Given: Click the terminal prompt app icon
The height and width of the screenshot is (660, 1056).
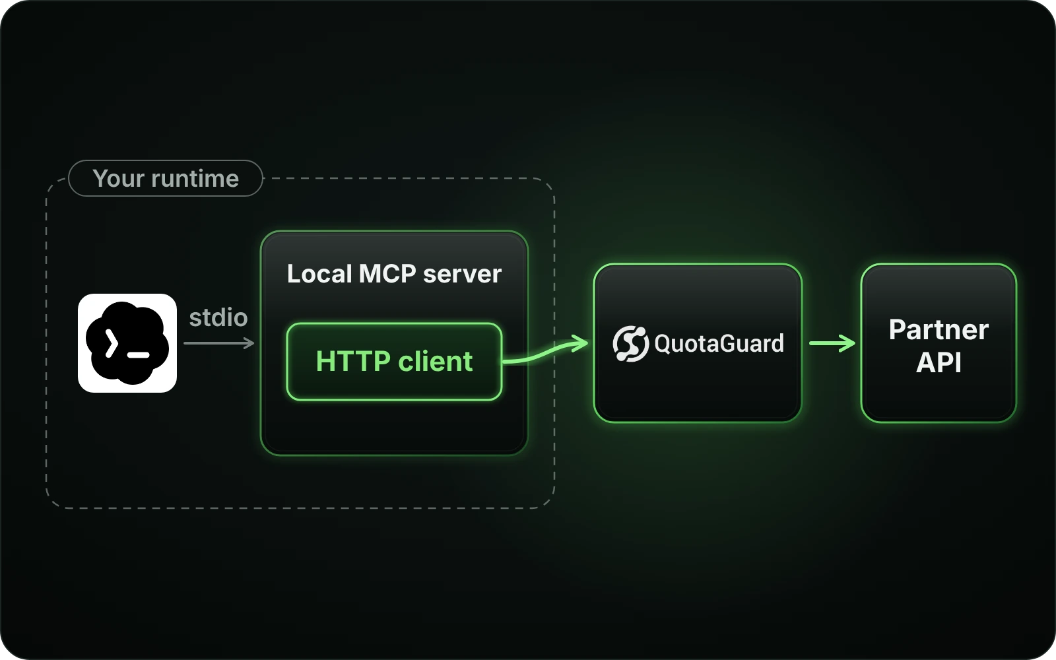Looking at the screenshot, I should 127,343.
